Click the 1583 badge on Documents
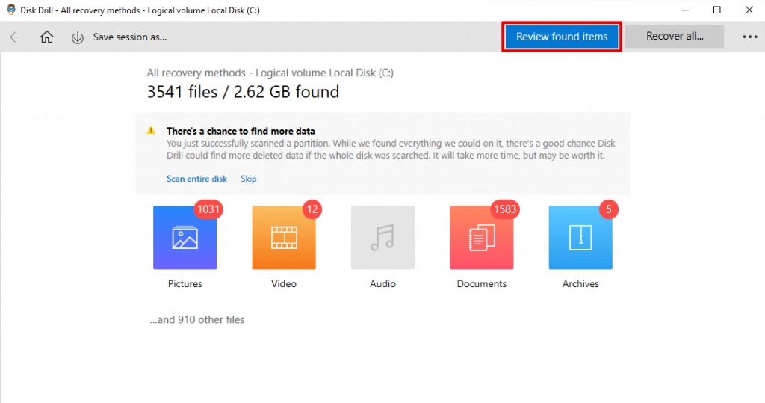The image size is (765, 403). point(504,209)
